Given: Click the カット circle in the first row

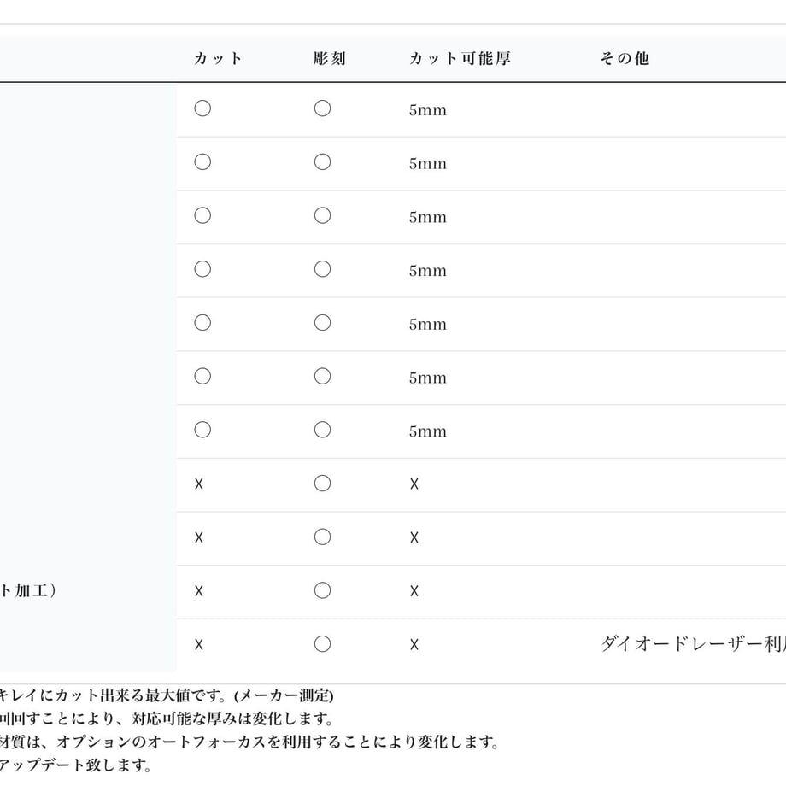Looking at the screenshot, I should tap(202, 109).
